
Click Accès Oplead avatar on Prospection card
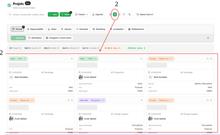81,77
